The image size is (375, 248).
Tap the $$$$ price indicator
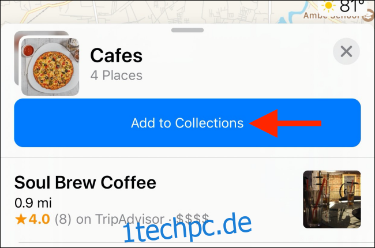coord(192,219)
